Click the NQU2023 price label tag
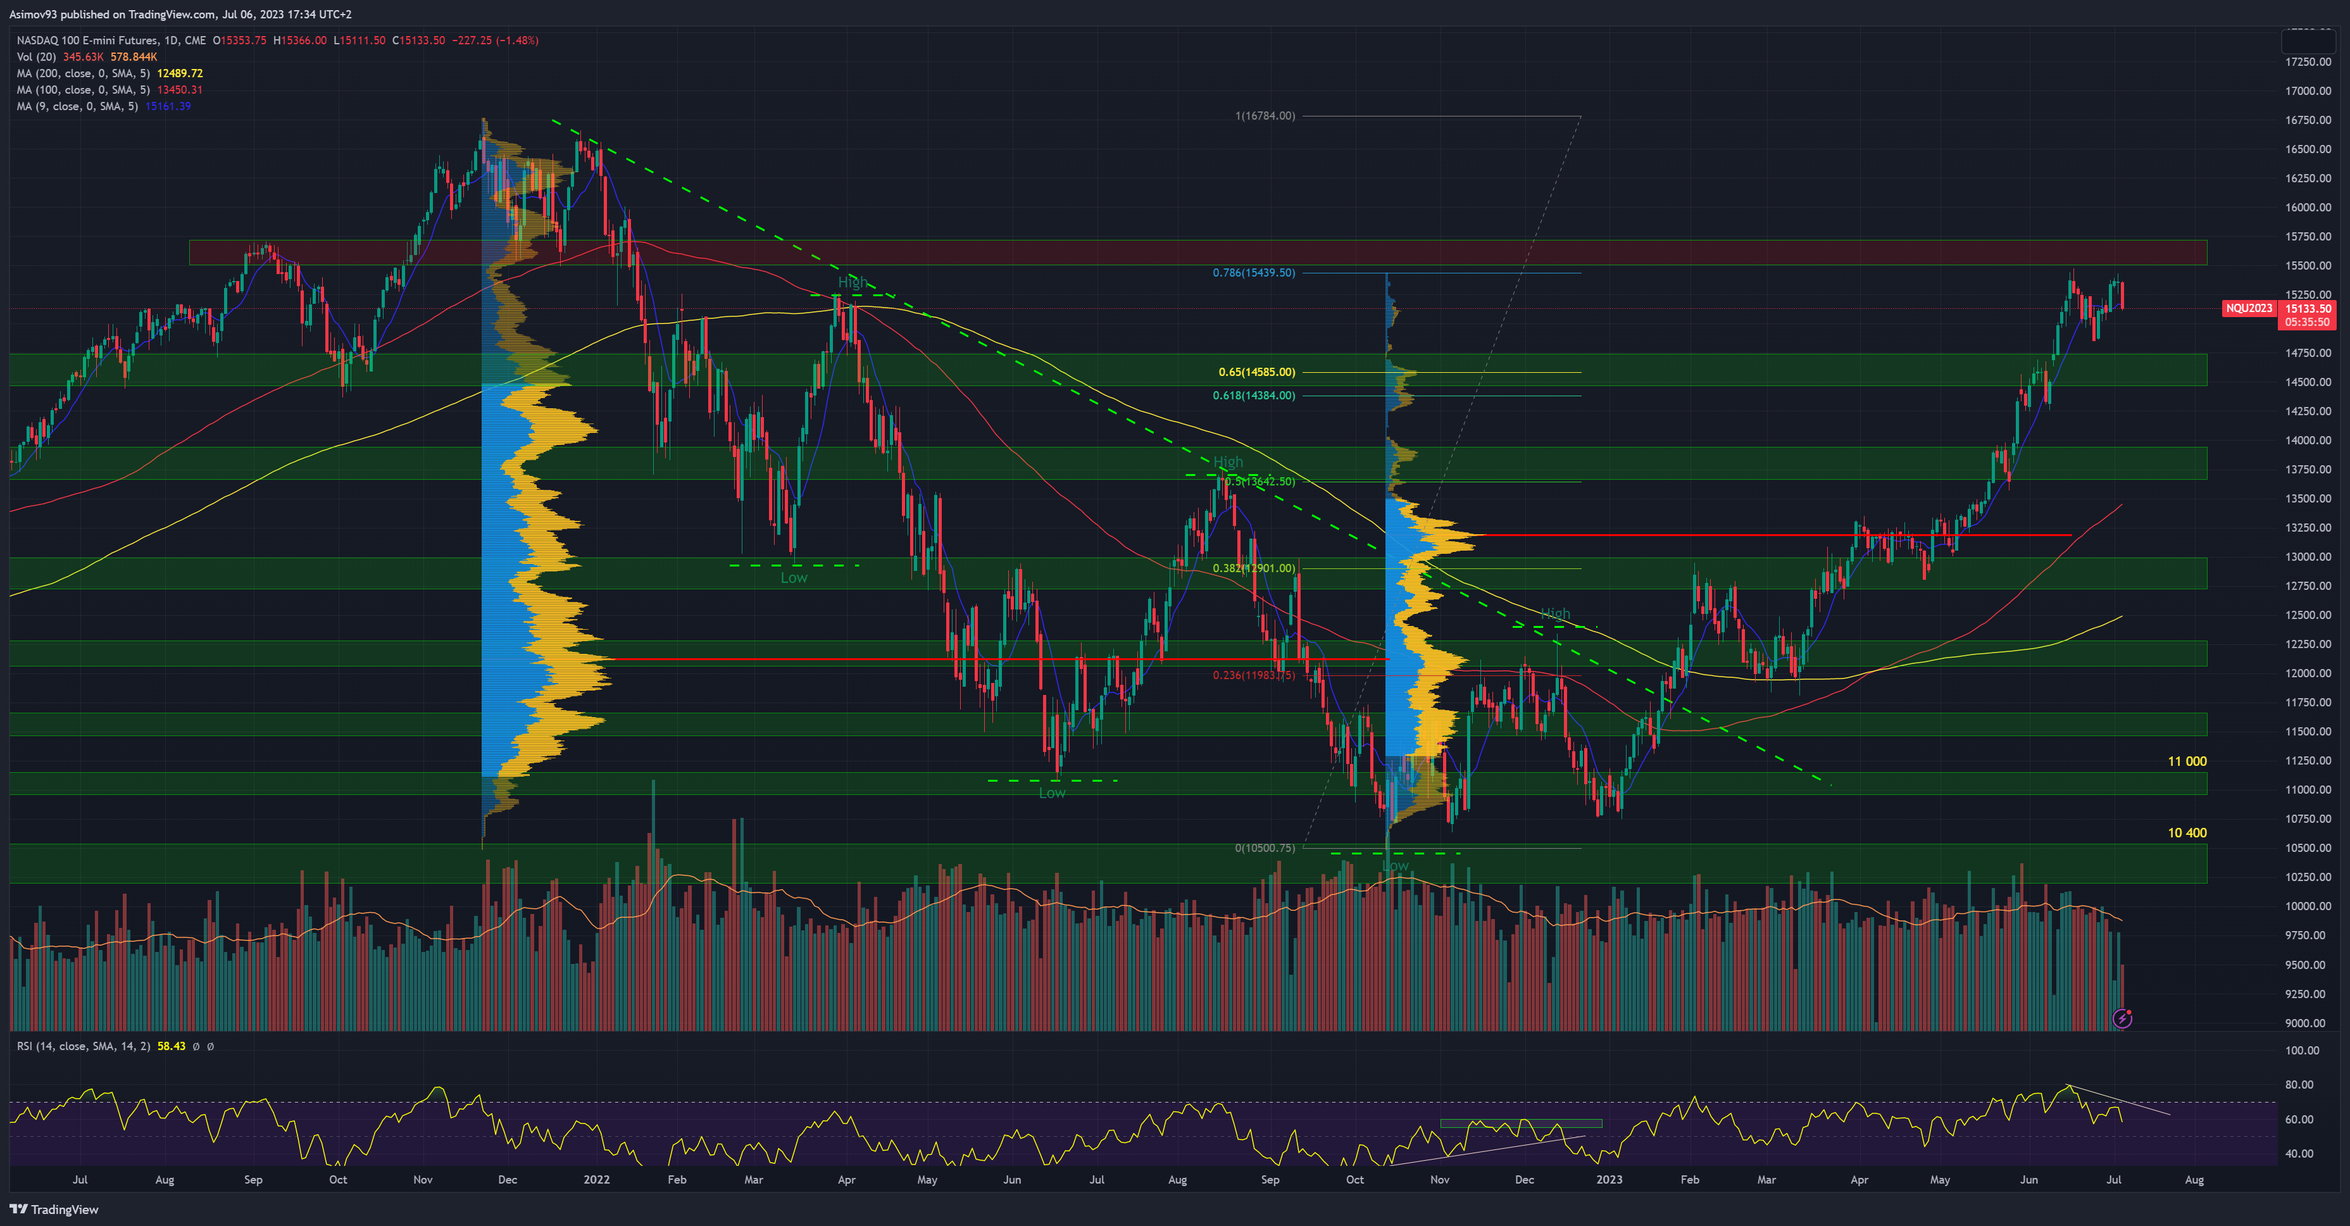Image resolution: width=2350 pixels, height=1226 pixels. click(2249, 308)
